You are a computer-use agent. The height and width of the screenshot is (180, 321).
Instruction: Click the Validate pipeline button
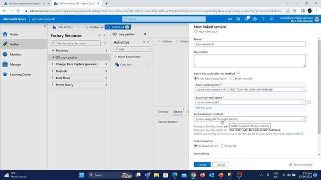165,41
